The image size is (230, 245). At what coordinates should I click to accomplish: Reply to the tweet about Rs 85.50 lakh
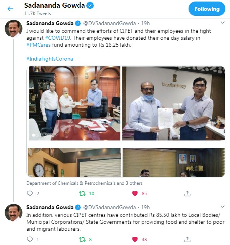tap(30, 239)
